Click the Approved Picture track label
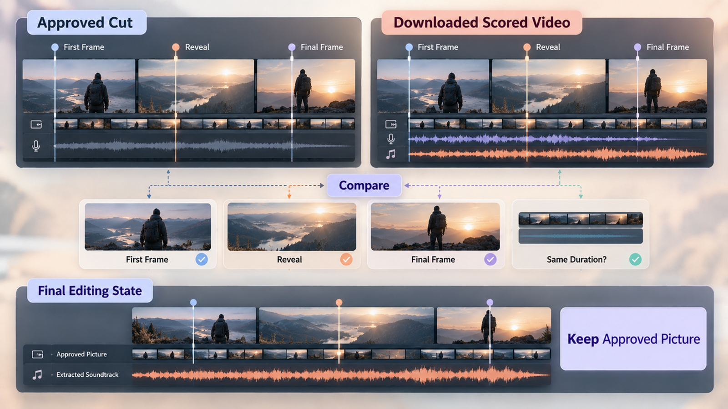728x409 pixels. [x=82, y=354]
